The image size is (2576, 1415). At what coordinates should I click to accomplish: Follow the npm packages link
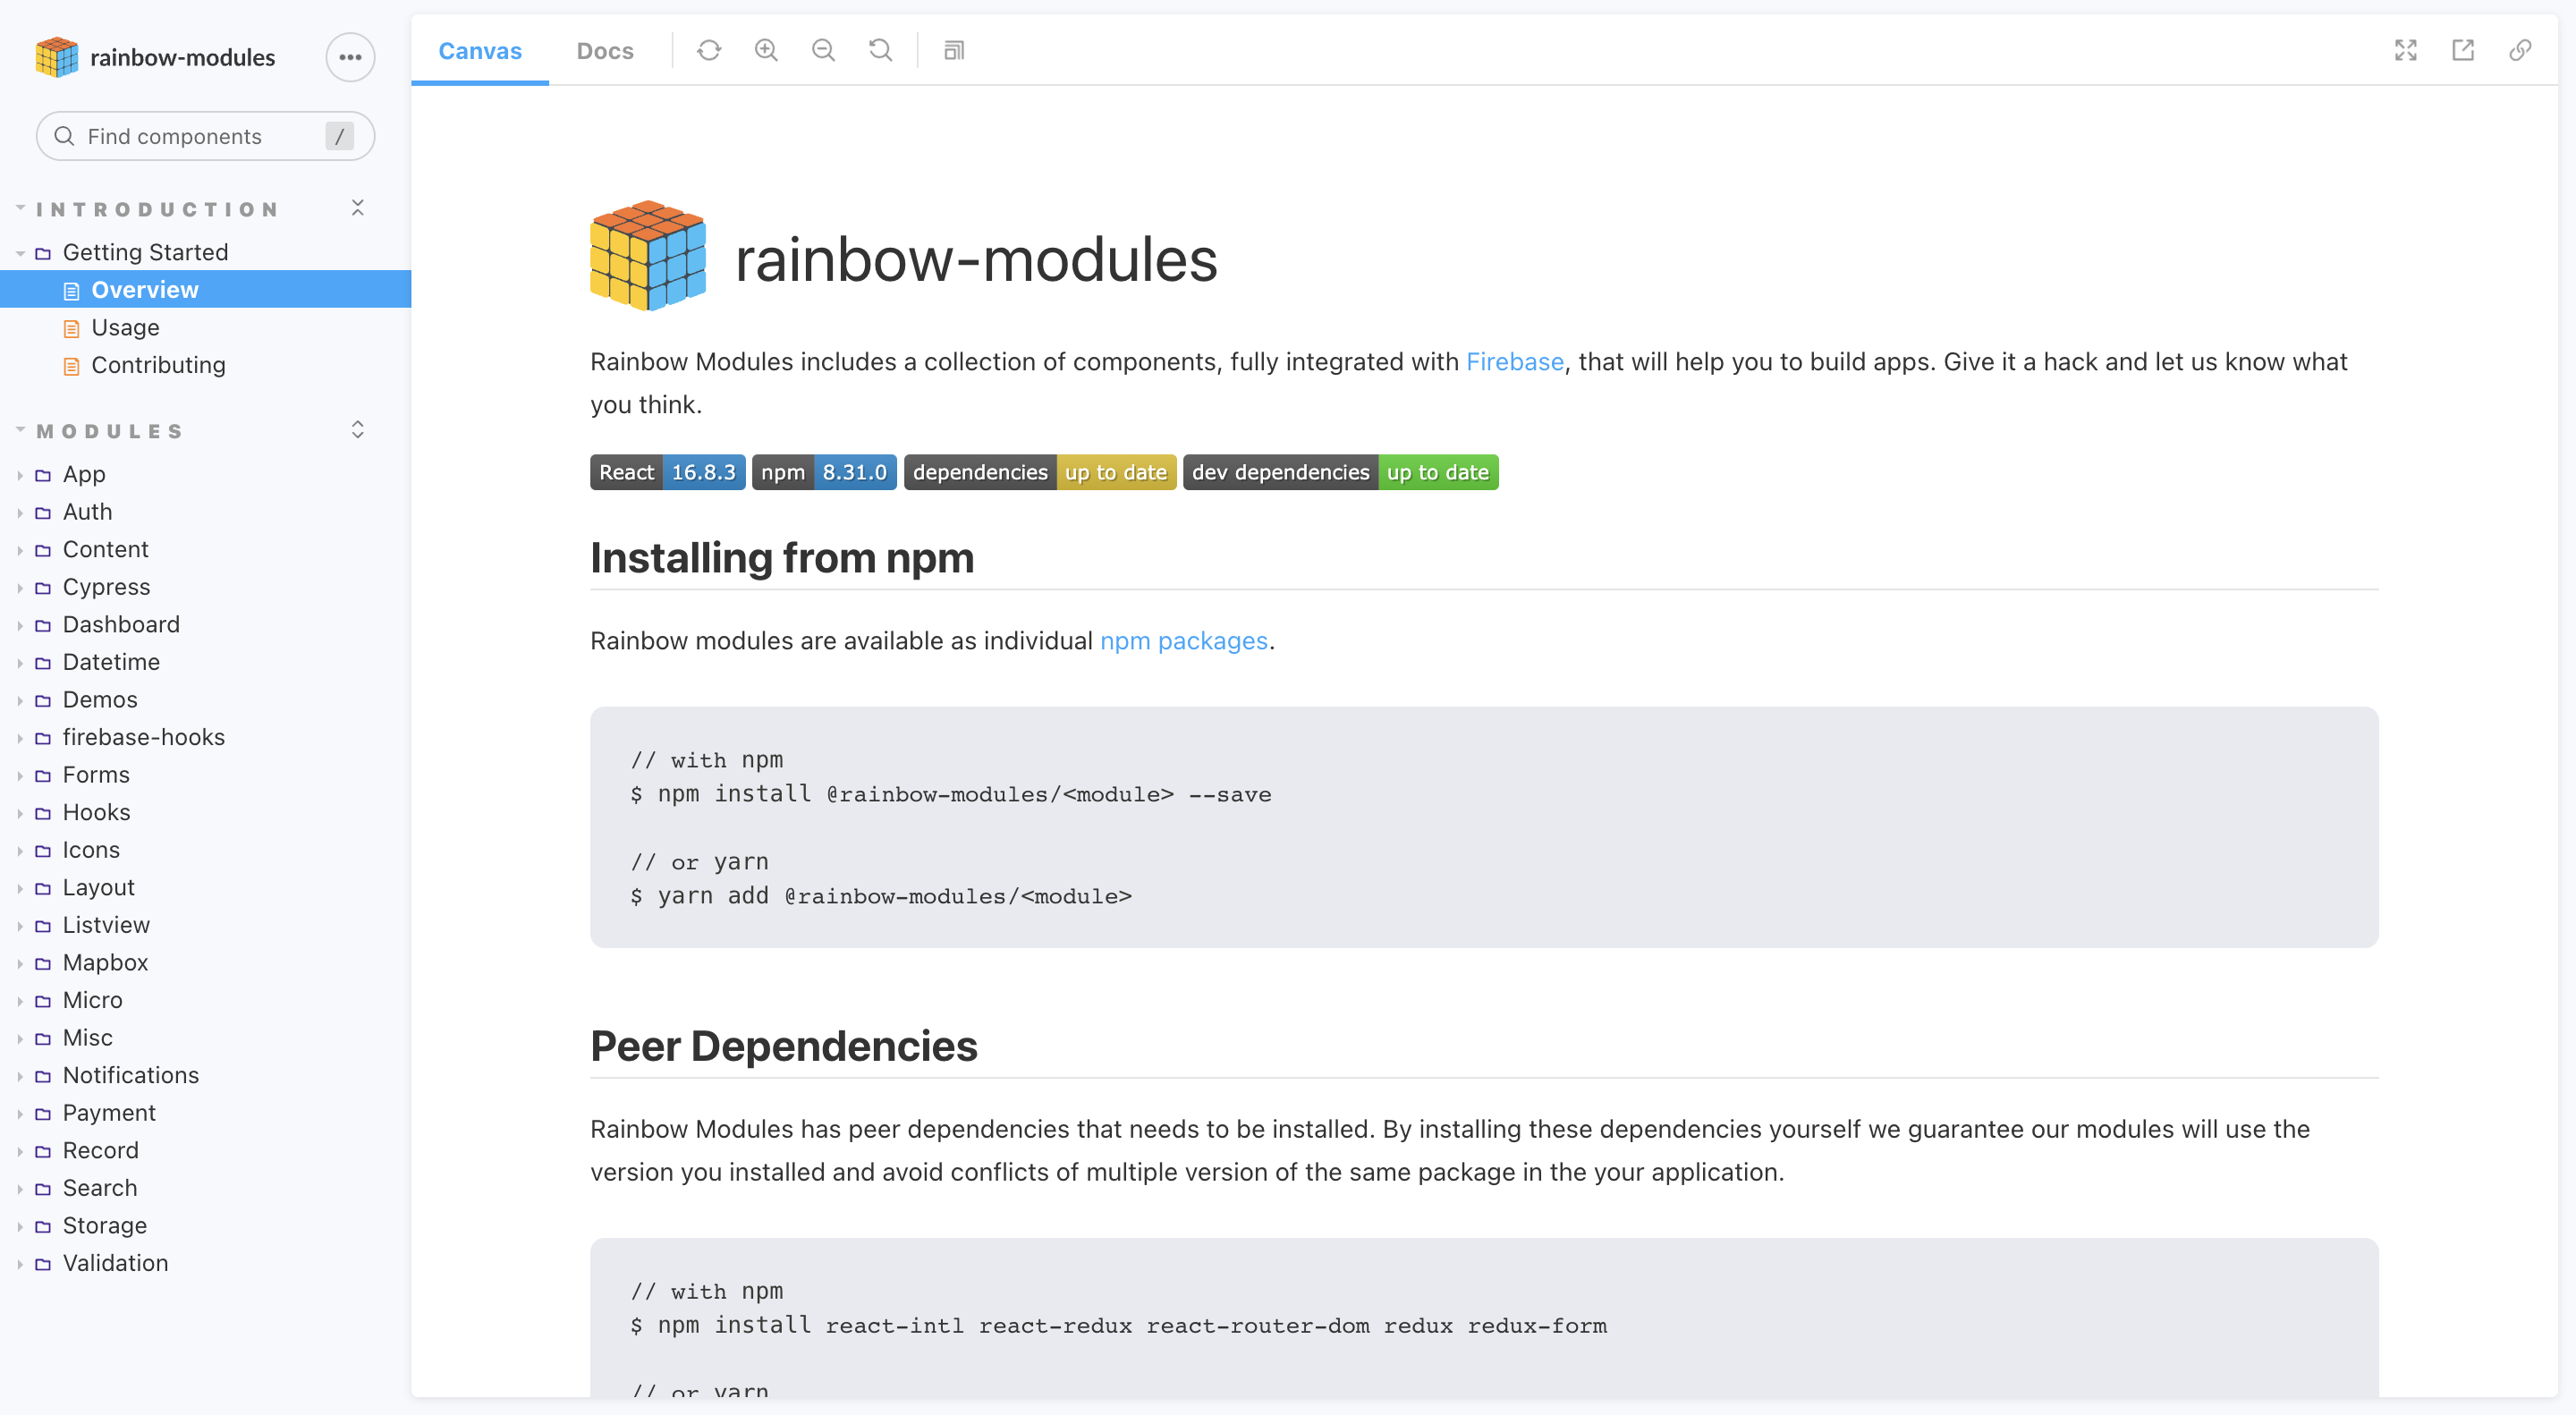tap(1183, 640)
